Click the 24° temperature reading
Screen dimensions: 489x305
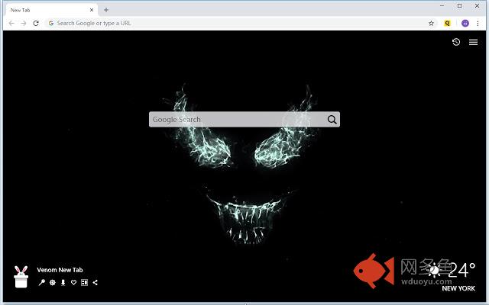[x=461, y=270]
